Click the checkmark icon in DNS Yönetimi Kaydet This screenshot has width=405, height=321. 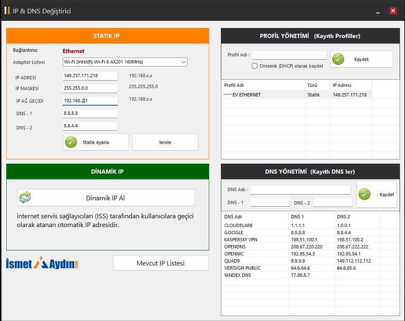(x=364, y=194)
